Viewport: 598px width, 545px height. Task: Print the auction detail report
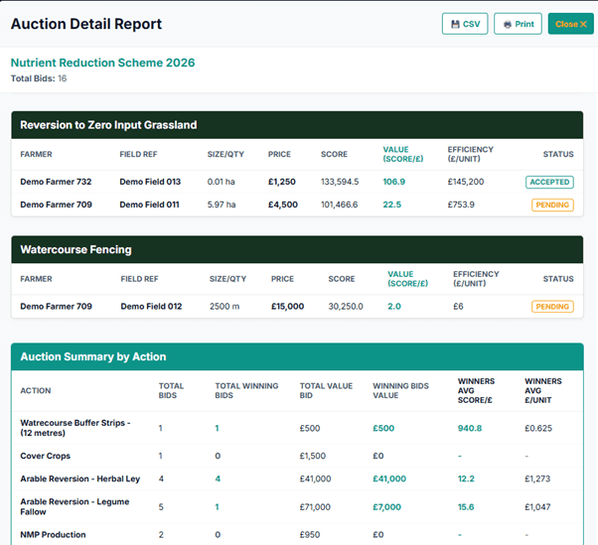(x=518, y=24)
